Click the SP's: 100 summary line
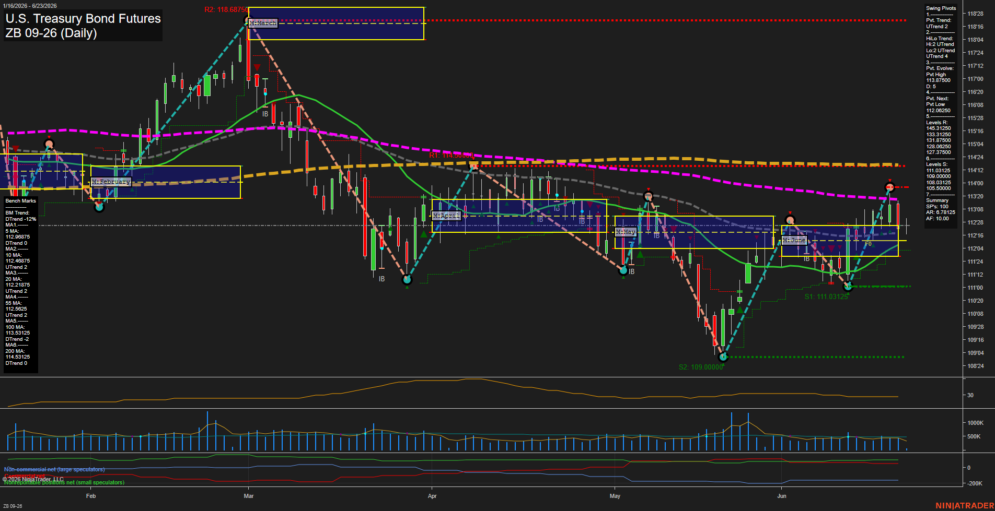 (x=937, y=207)
